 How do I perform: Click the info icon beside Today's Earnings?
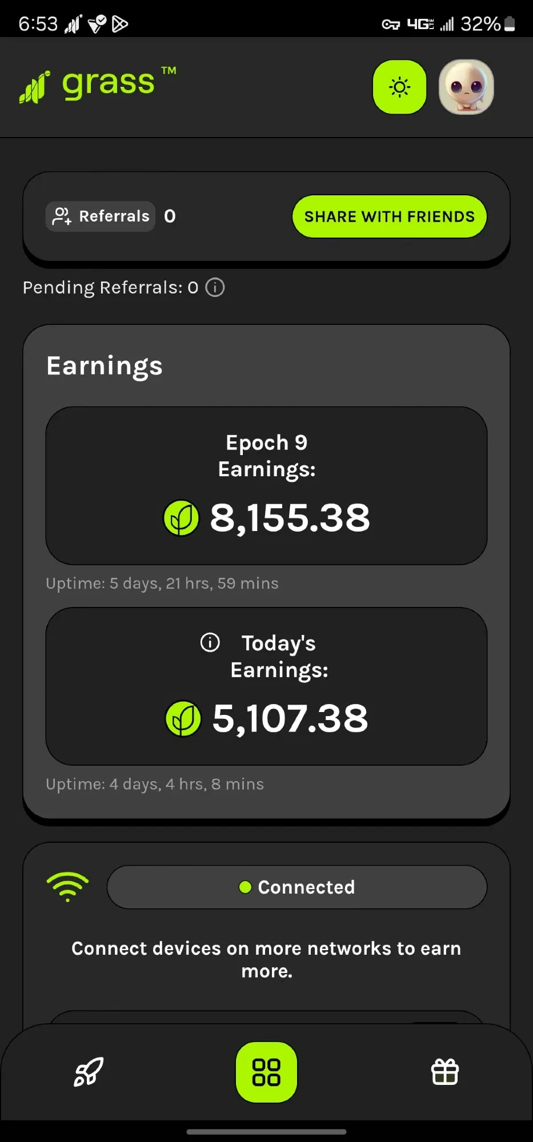(x=210, y=642)
